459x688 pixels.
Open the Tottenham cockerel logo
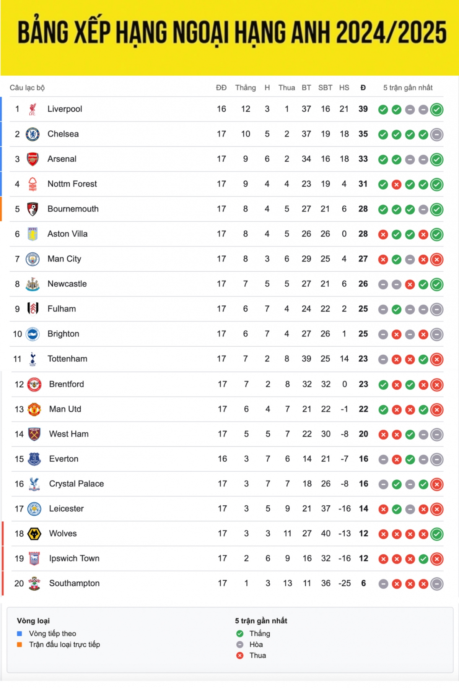coord(33,359)
